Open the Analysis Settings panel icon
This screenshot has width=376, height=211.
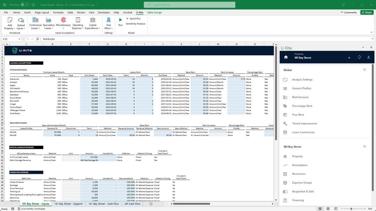click(x=285, y=79)
